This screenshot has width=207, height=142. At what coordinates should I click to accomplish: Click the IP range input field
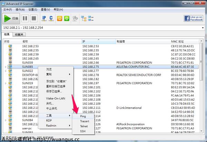pos(102,28)
